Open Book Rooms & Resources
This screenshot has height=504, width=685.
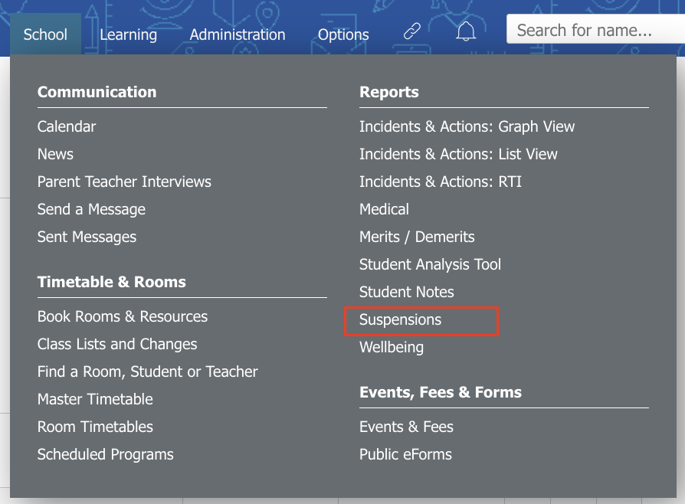point(123,316)
